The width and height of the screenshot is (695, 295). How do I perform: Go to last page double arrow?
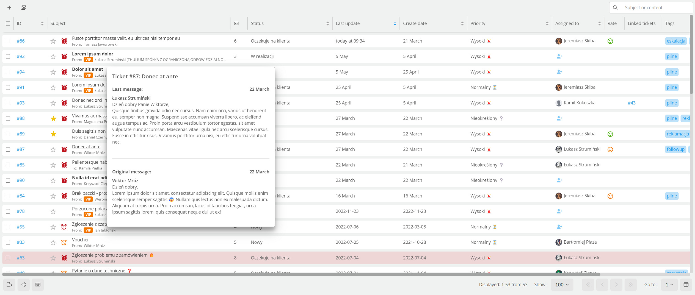click(x=630, y=285)
